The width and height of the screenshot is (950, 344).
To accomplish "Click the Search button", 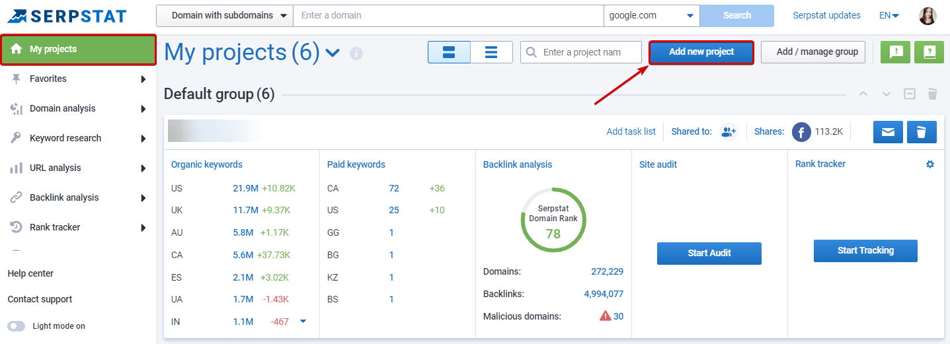I will [737, 16].
